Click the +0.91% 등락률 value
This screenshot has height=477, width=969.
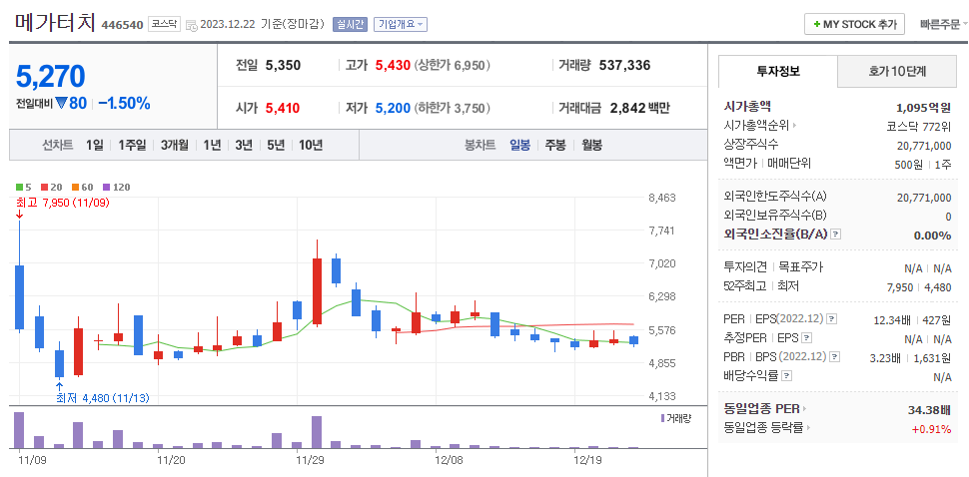coord(932,429)
